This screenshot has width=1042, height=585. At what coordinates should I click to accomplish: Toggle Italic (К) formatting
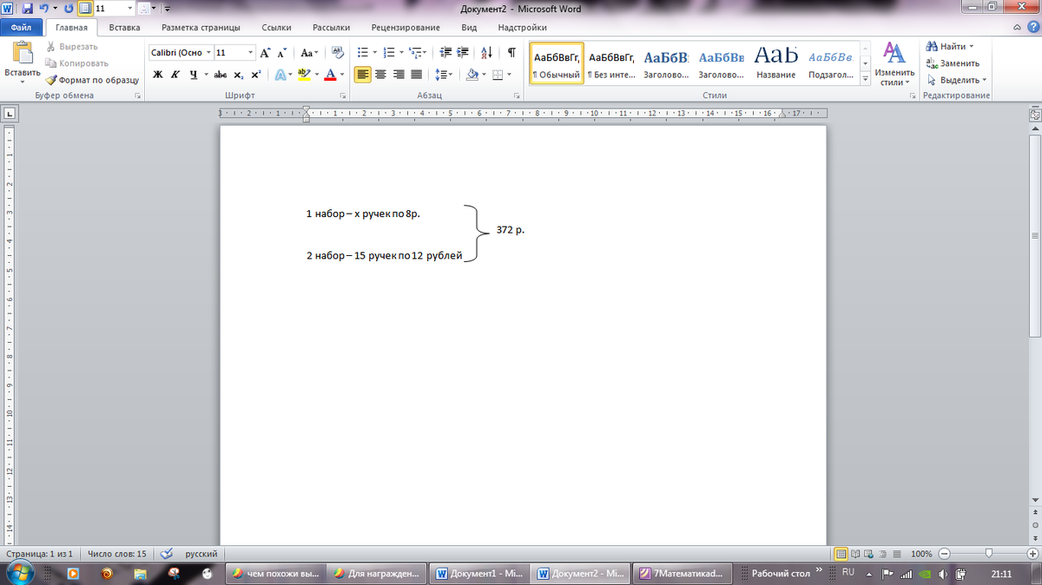[x=175, y=75]
